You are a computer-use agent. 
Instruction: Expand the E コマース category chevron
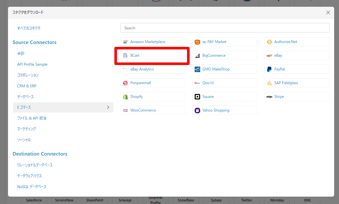pyautogui.click(x=108, y=107)
